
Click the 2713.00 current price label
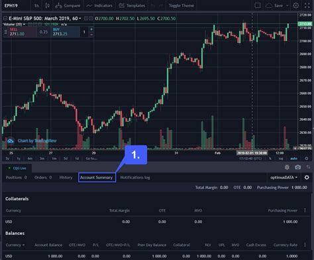coord(305,24)
